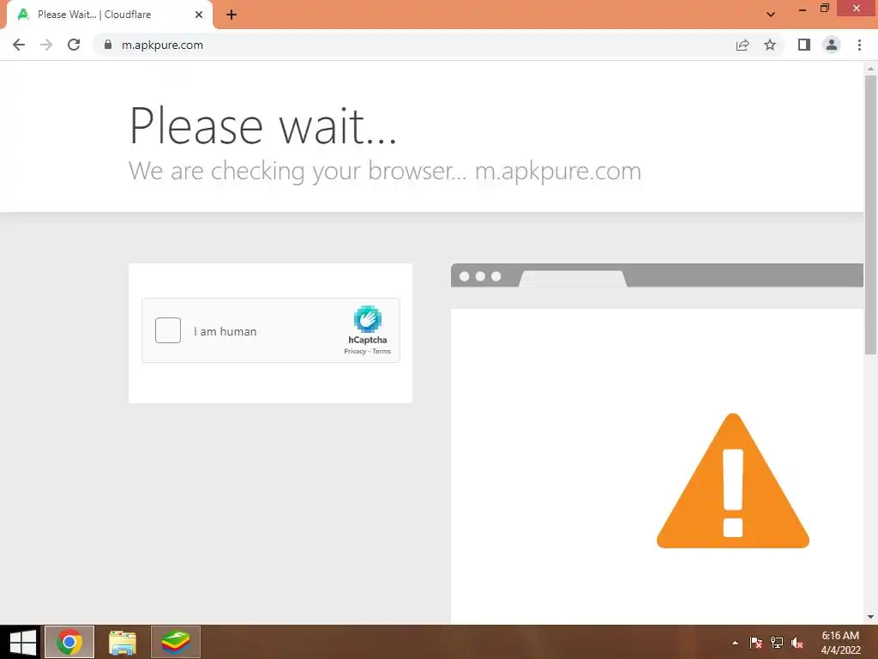
Task: Click the network status tray icon
Action: point(777,643)
